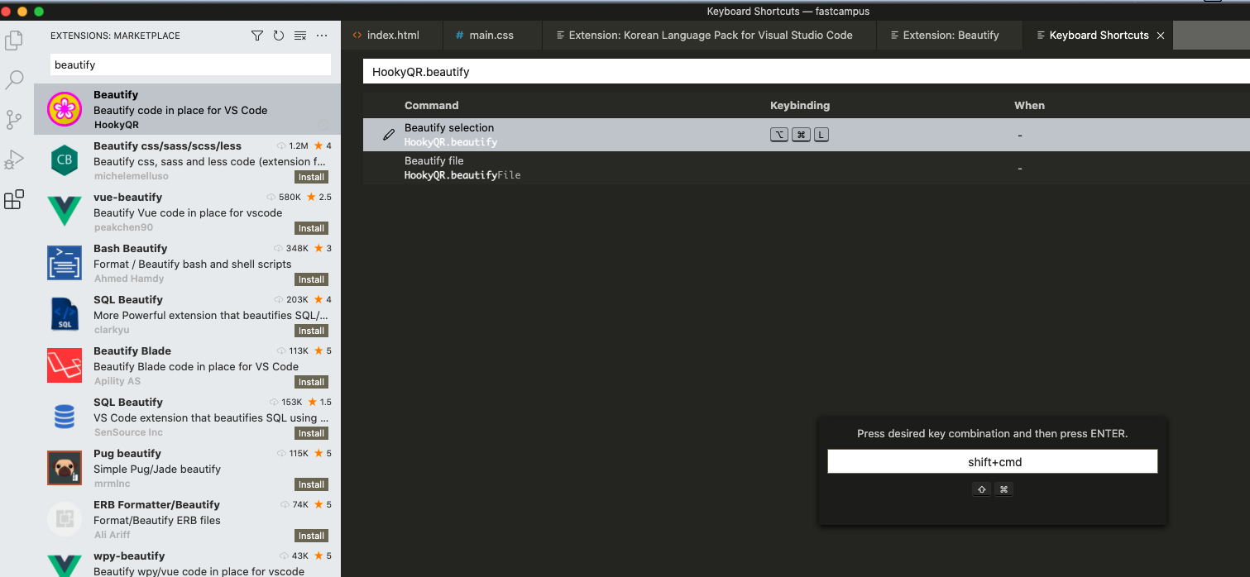
Task: Click the macOS green fullscreen window button
Action: coord(39,12)
